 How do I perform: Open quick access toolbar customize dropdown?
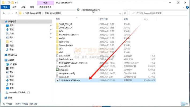pyautogui.click(x=16, y=3)
